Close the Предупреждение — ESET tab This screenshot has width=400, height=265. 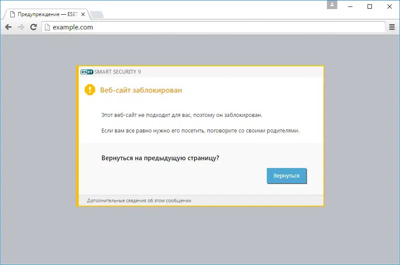(83, 14)
